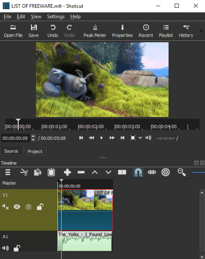Click Open File in the toolbar
Image resolution: width=205 pixels, height=259 pixels.
coord(13,31)
